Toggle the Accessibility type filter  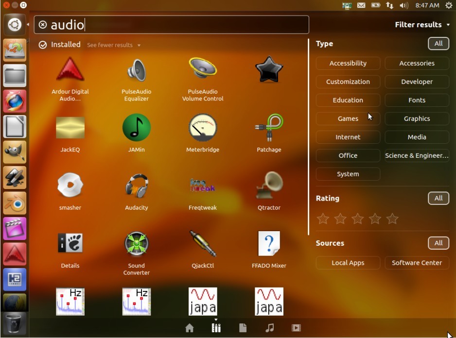348,63
